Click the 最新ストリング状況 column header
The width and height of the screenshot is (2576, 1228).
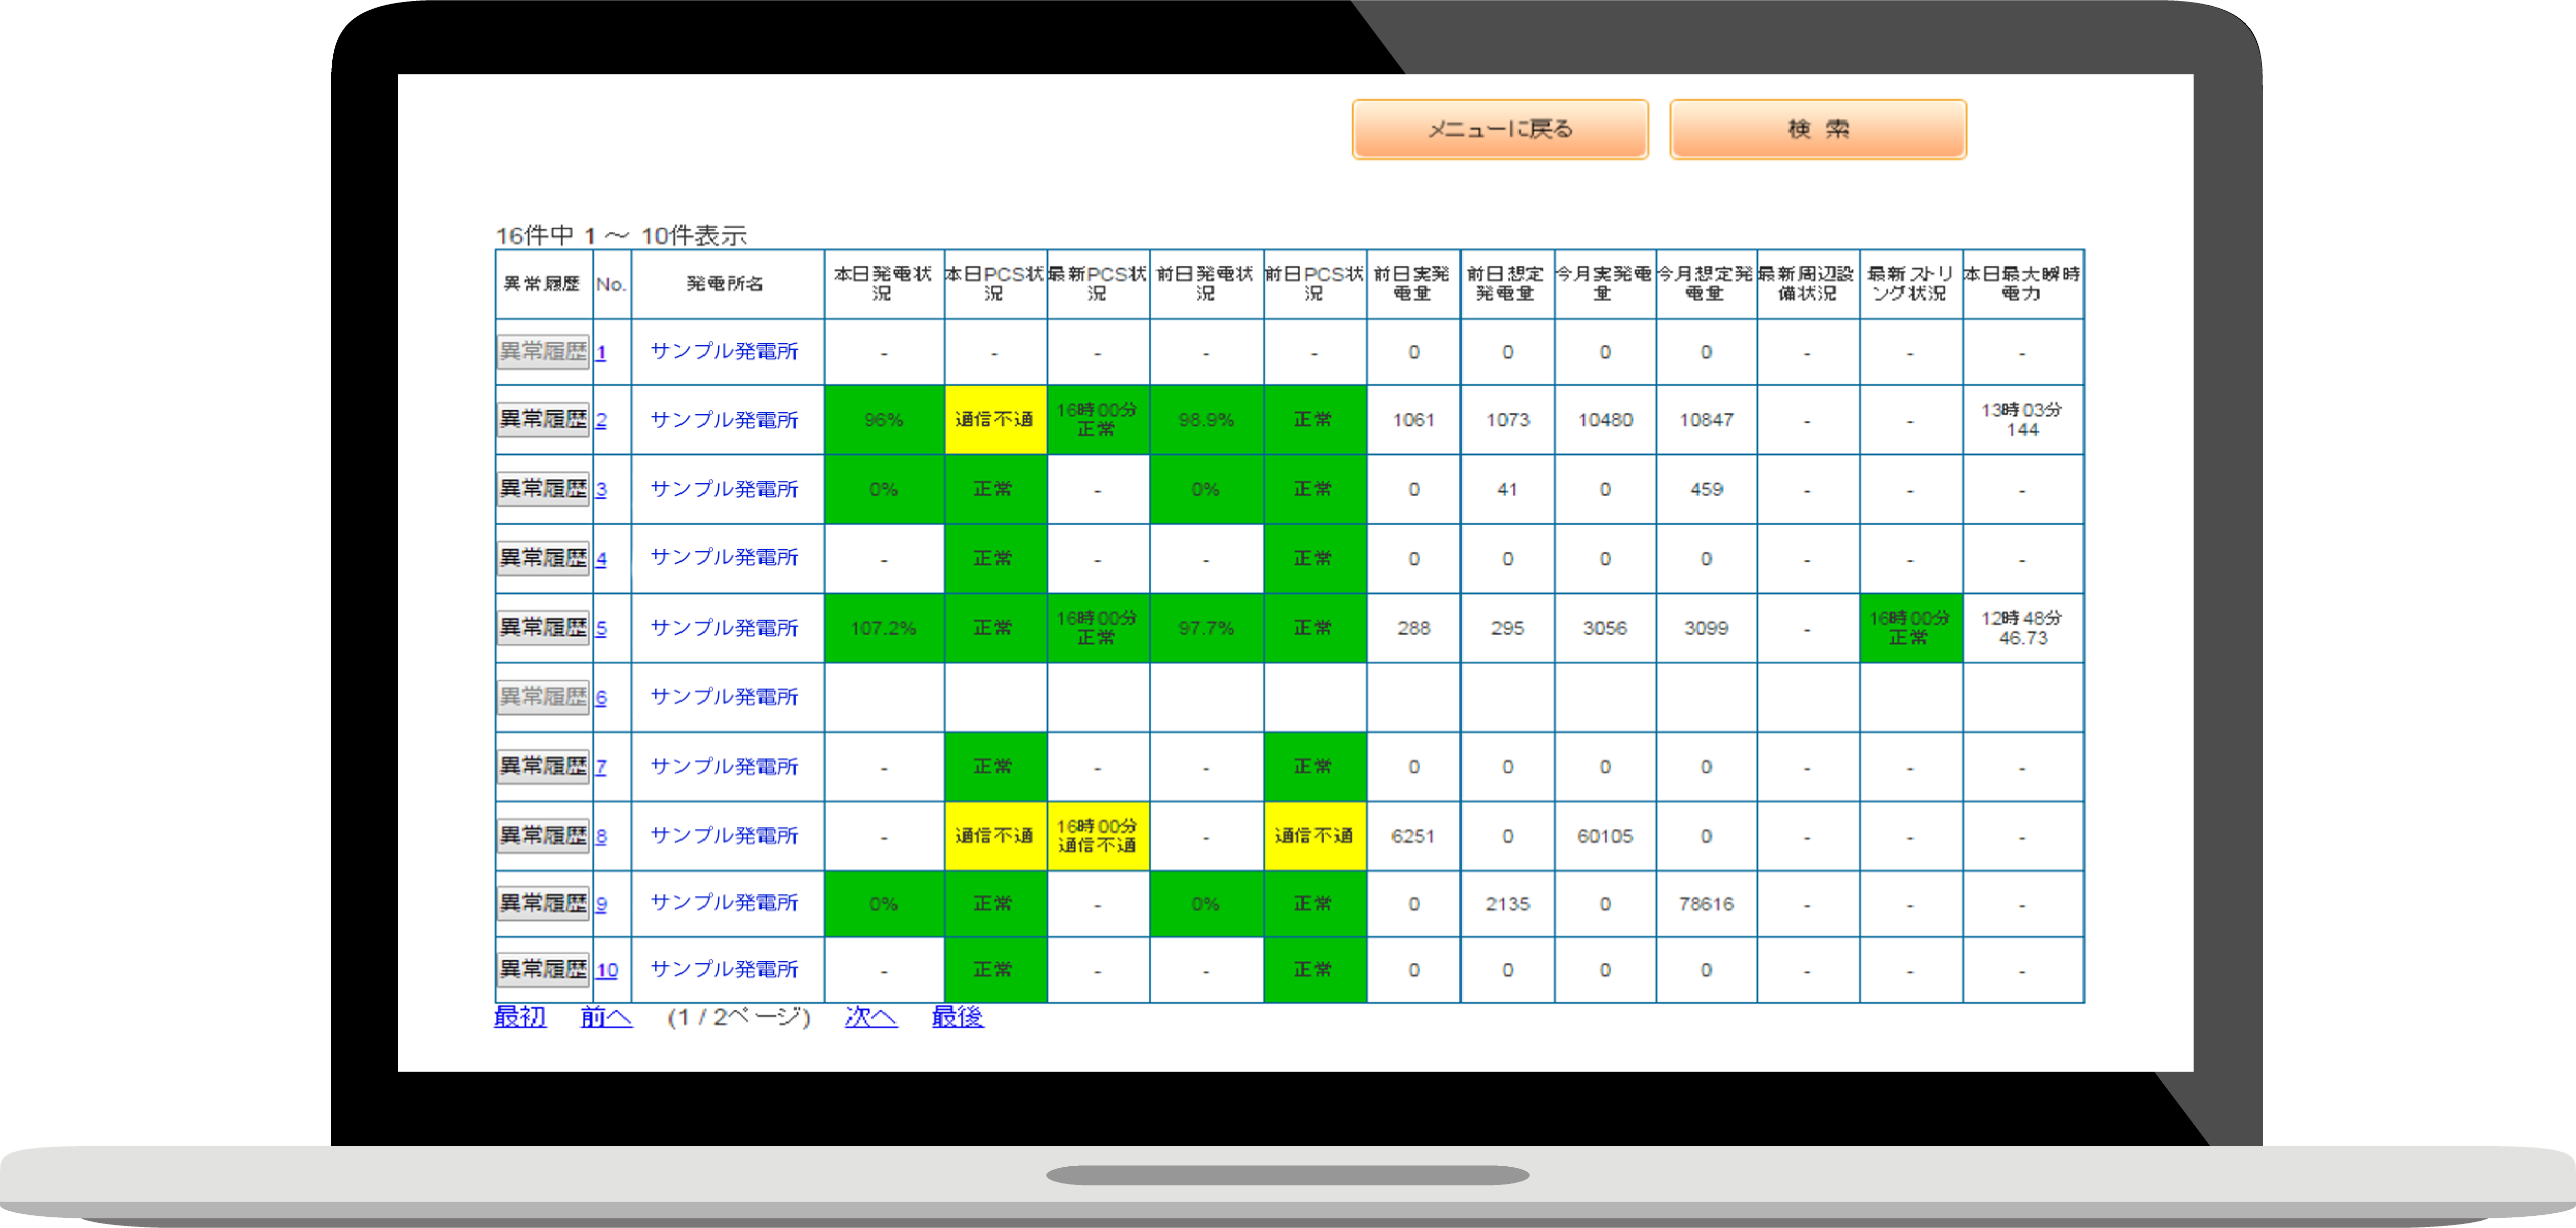(x=1910, y=284)
